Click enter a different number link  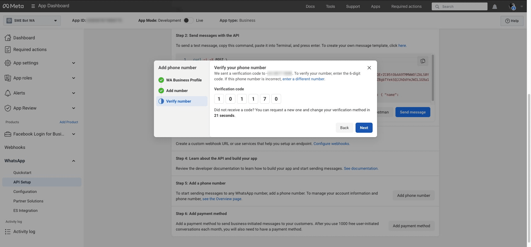303,79
